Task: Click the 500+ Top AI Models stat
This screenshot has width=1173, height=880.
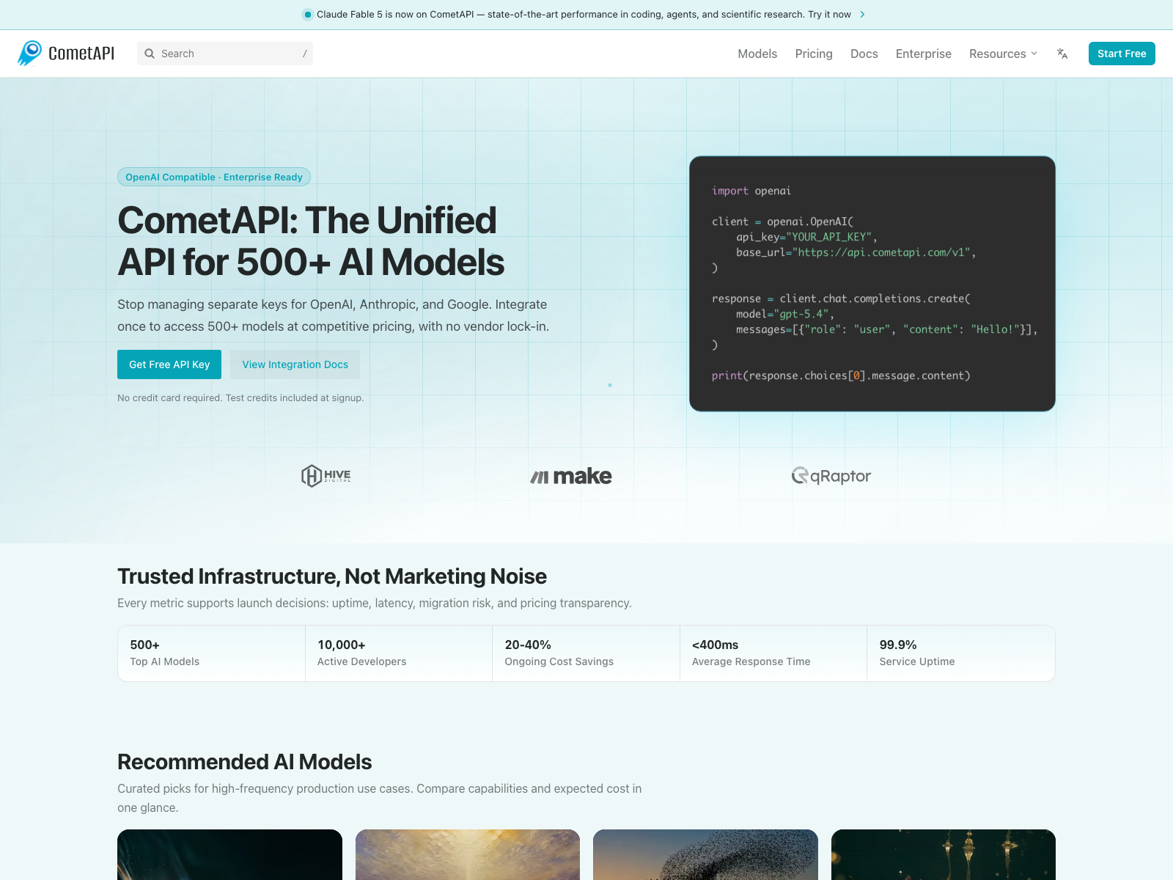Action: (211, 653)
